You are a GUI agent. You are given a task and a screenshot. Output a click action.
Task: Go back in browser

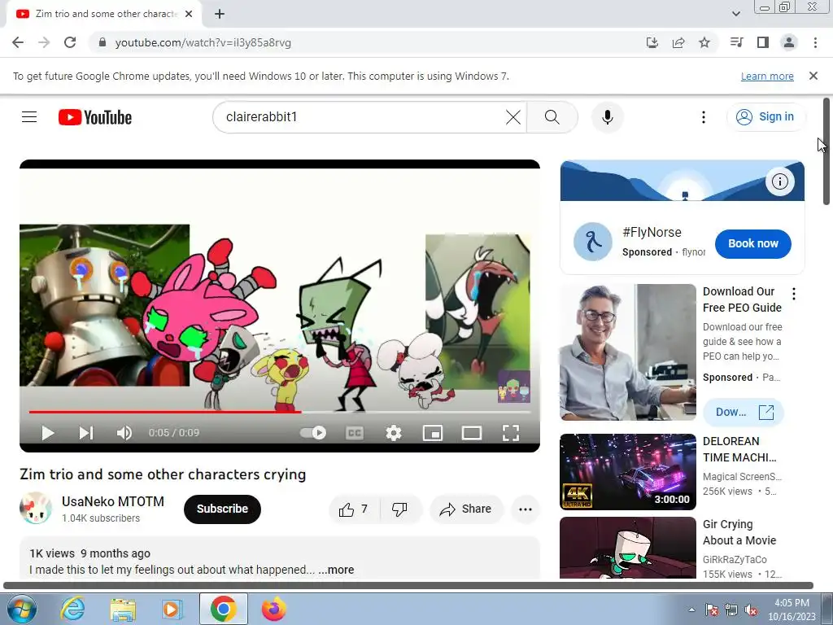point(18,42)
